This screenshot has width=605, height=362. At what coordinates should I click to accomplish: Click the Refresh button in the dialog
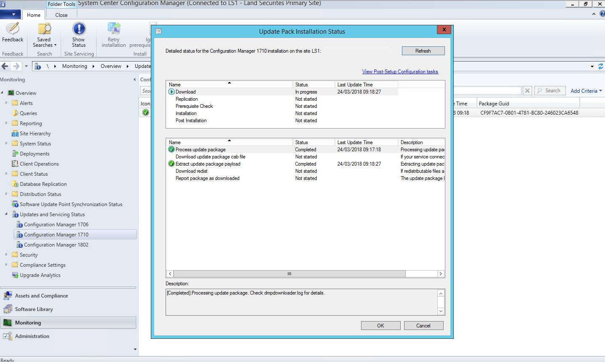(423, 51)
